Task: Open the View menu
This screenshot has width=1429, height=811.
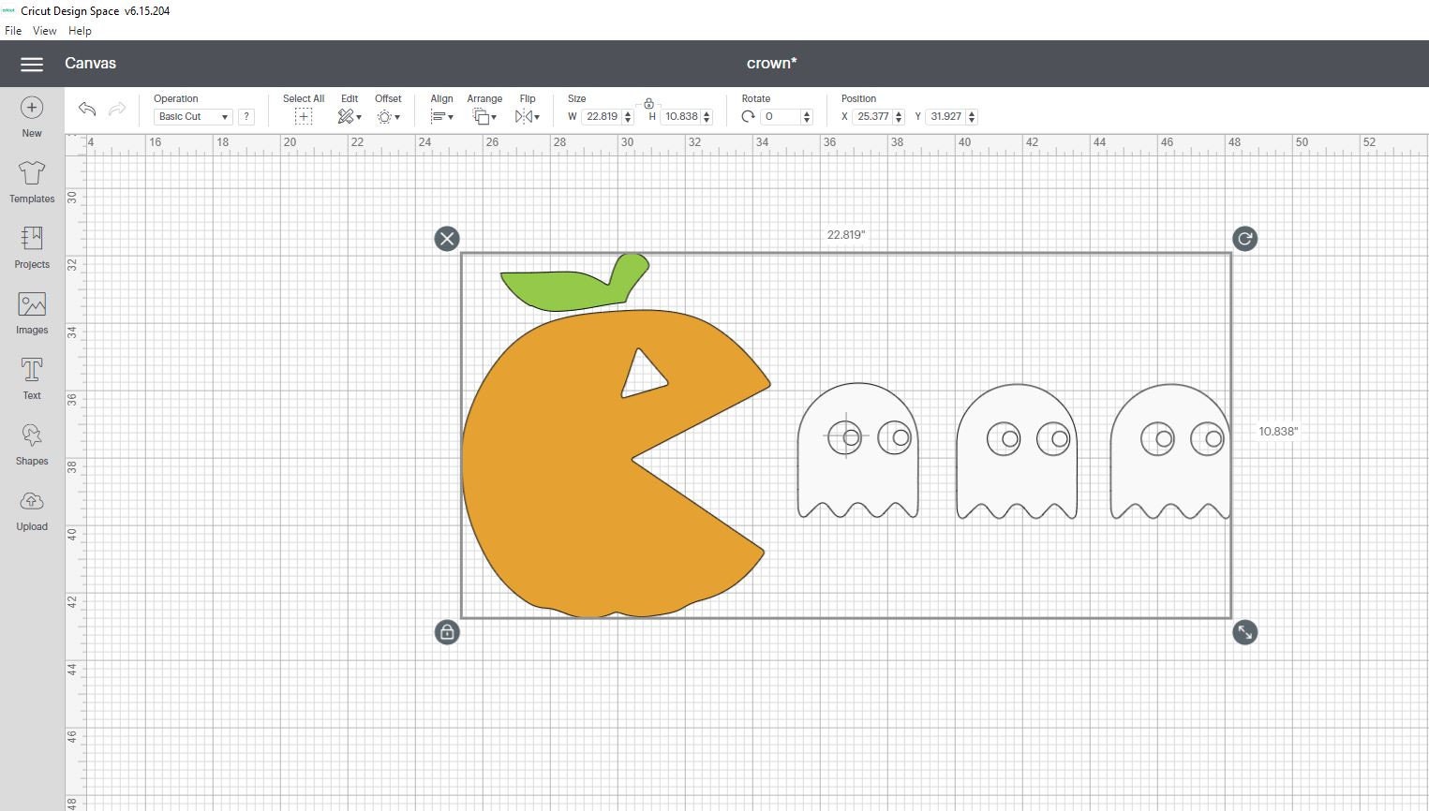Action: (x=44, y=30)
